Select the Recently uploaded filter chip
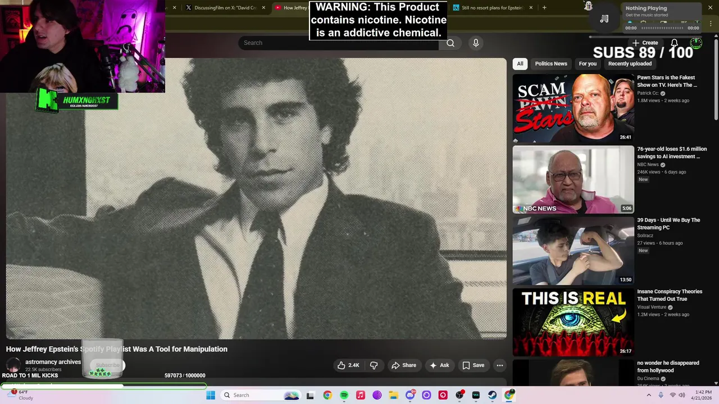The image size is (719, 404). point(630,63)
